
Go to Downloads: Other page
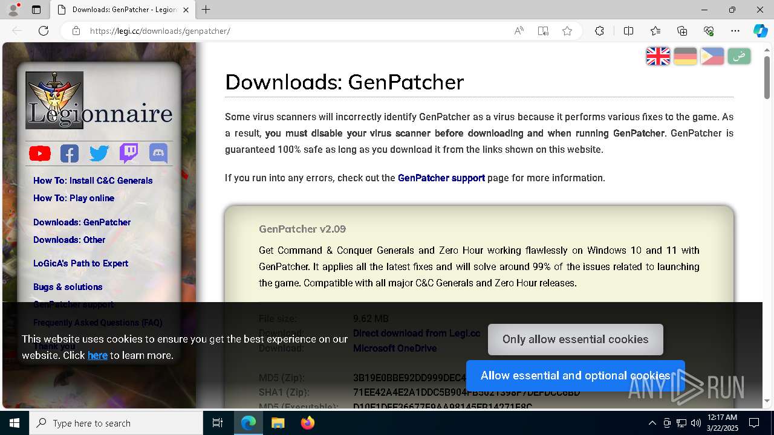69,240
